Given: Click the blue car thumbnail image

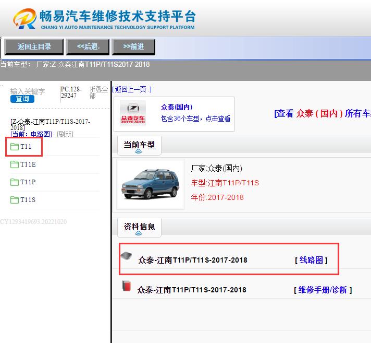Looking at the screenshot, I should pos(150,184).
